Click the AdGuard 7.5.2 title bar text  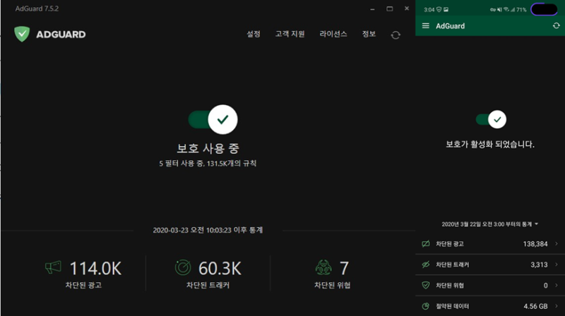pos(37,8)
